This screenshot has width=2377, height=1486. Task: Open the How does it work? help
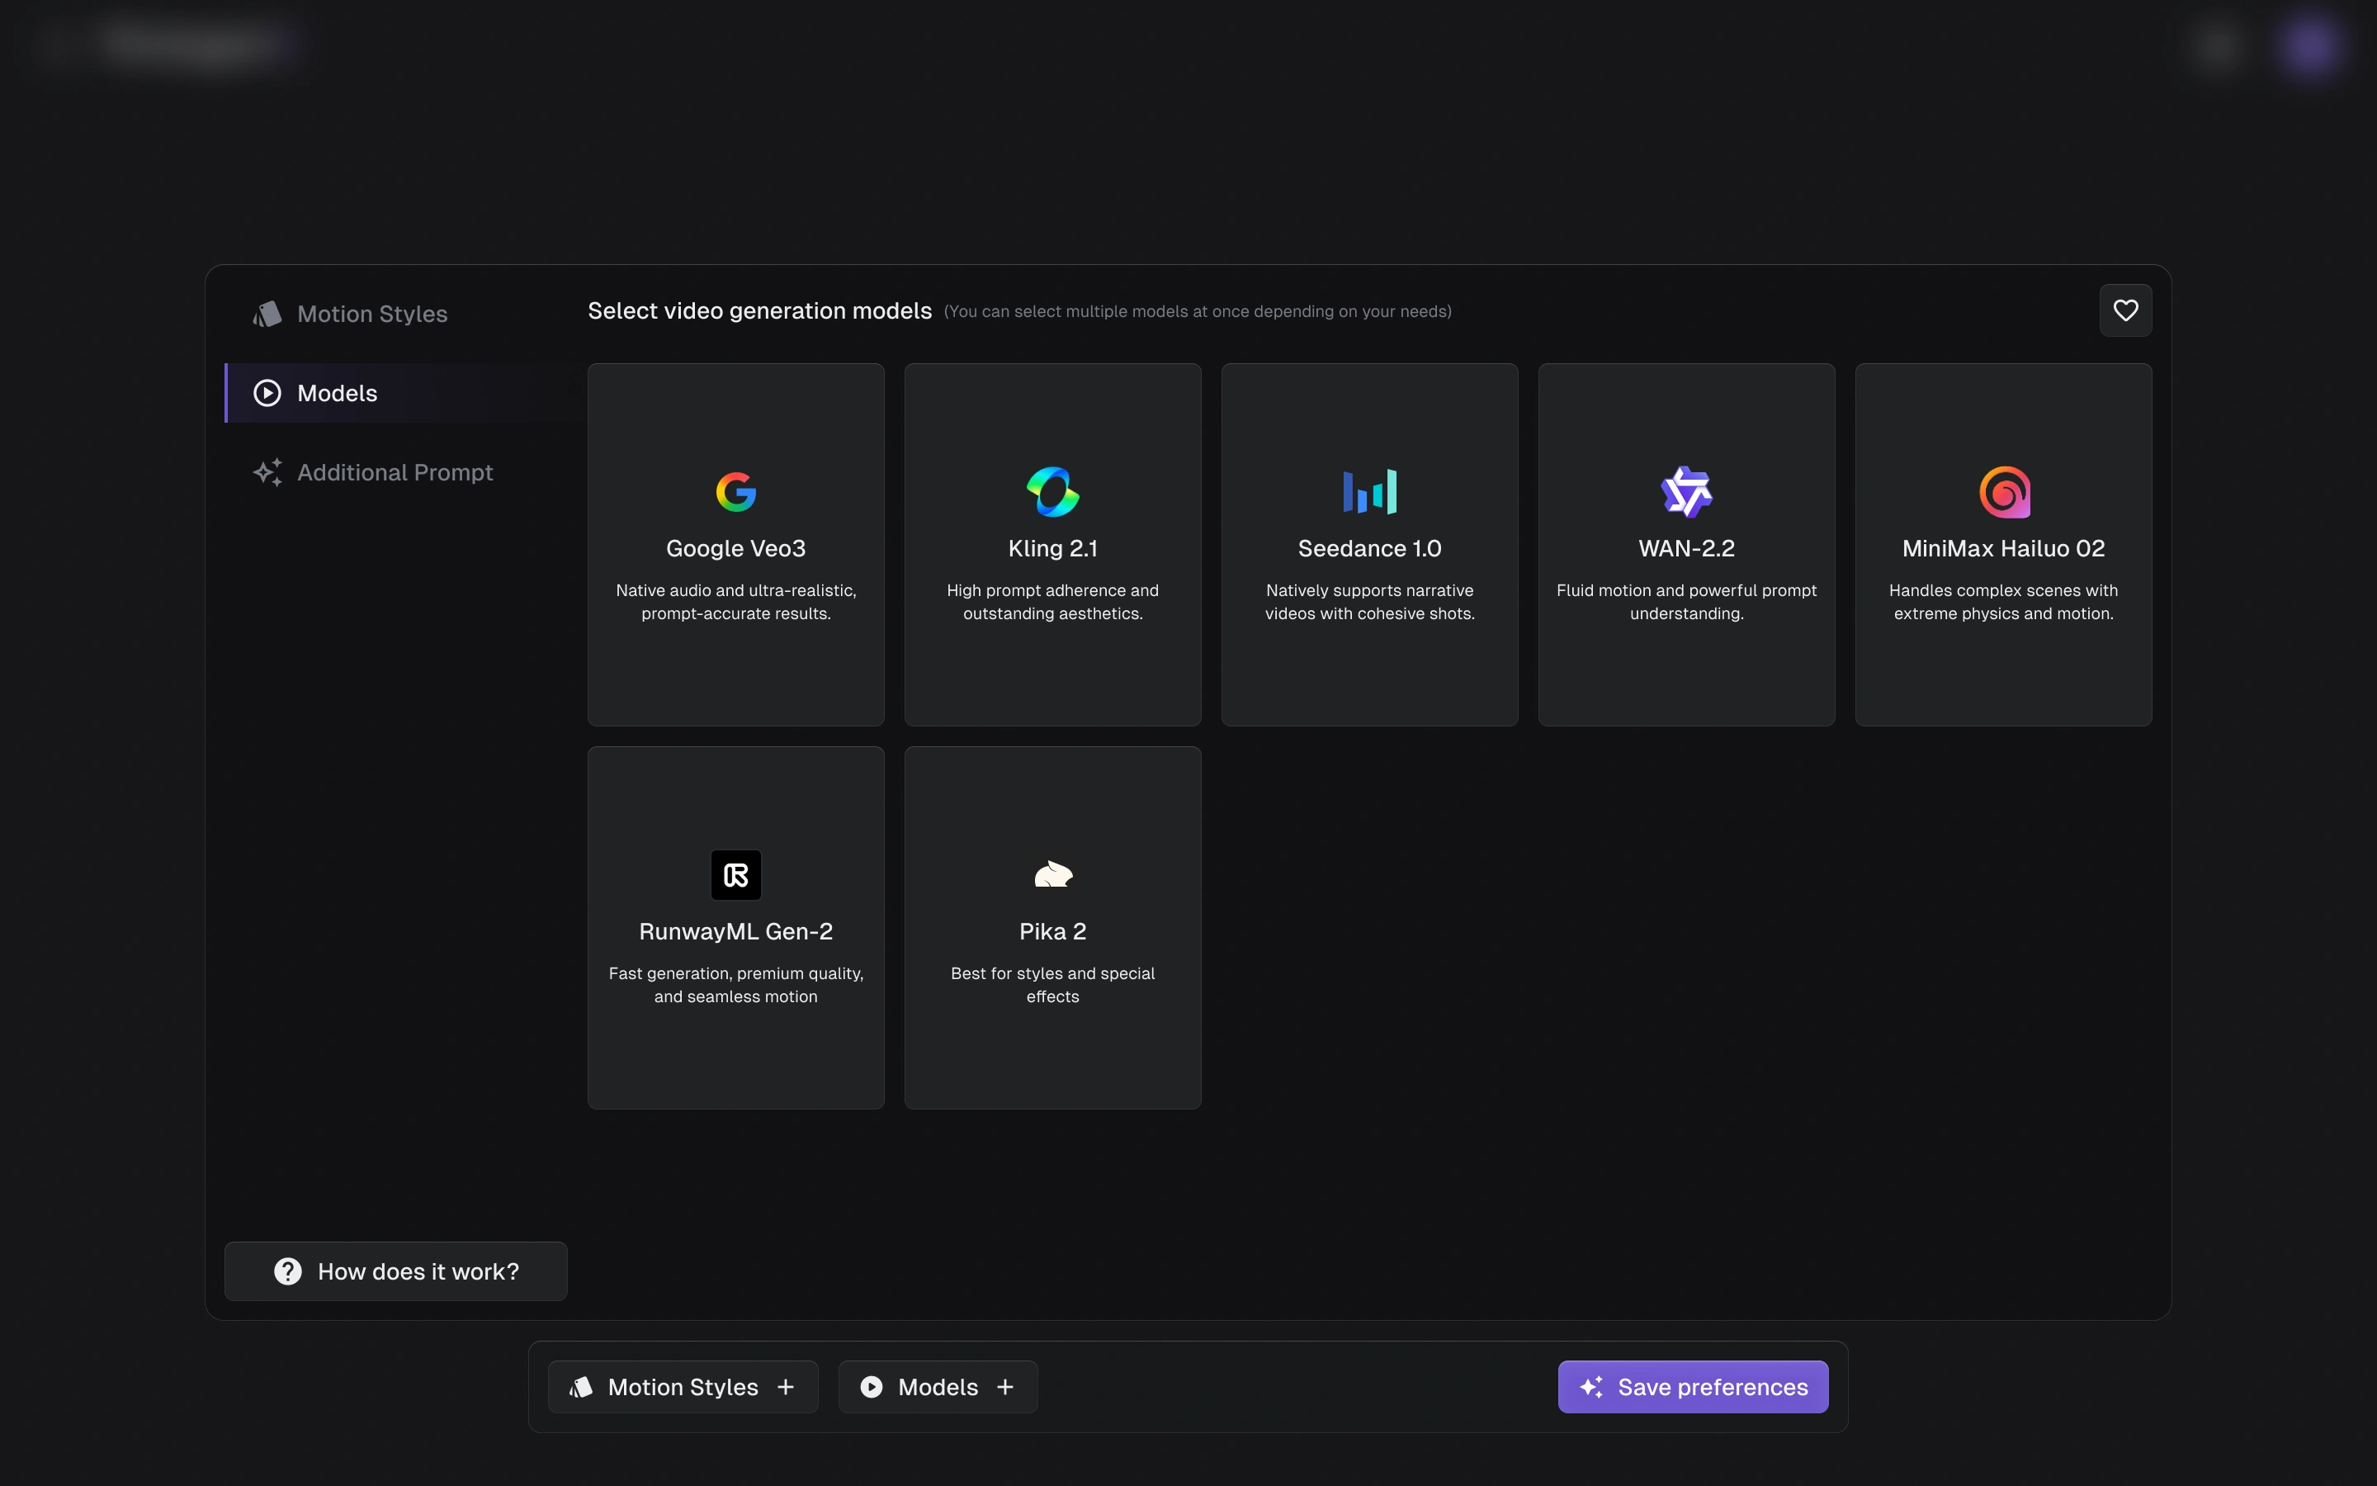[x=418, y=1271]
